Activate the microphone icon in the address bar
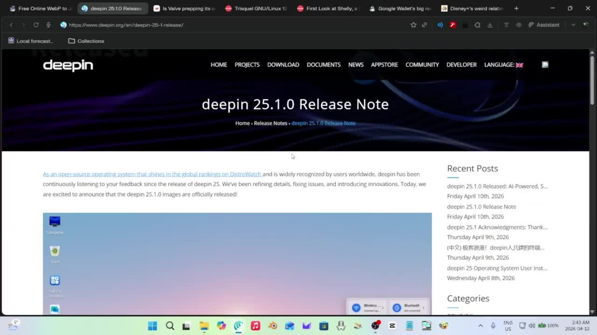Screen dimensions: 597x335 pos(48,25)
